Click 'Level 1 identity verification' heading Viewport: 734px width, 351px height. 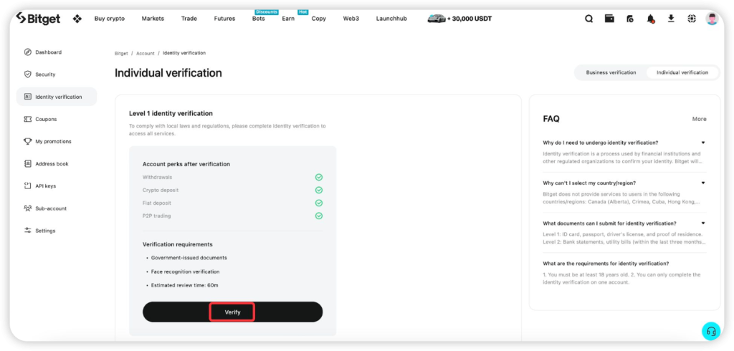pos(171,113)
